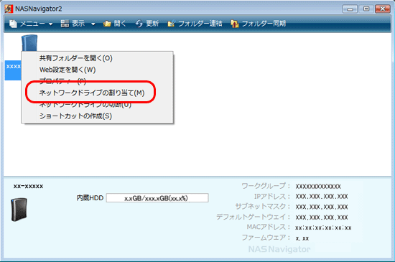
Task: Click the メニュー document icon
Action: tap(13, 24)
